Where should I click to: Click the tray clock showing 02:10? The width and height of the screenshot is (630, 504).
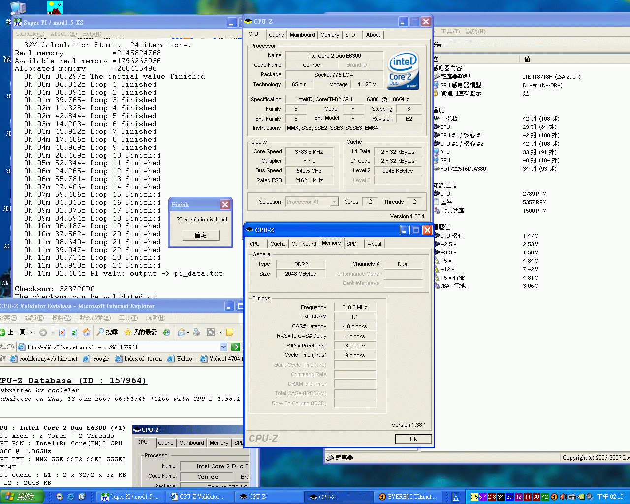tap(610, 497)
